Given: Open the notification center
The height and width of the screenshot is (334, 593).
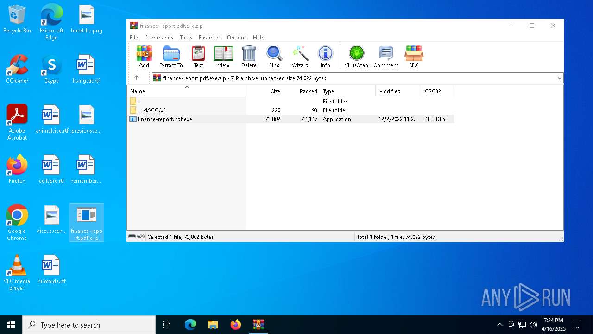Looking at the screenshot, I should (x=578, y=325).
